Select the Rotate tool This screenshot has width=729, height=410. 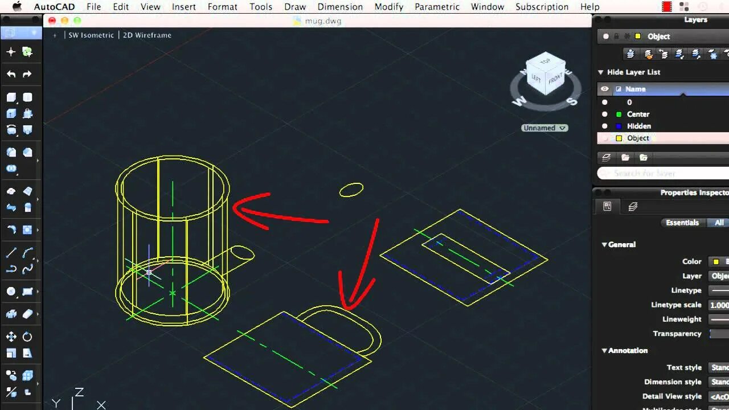point(27,337)
